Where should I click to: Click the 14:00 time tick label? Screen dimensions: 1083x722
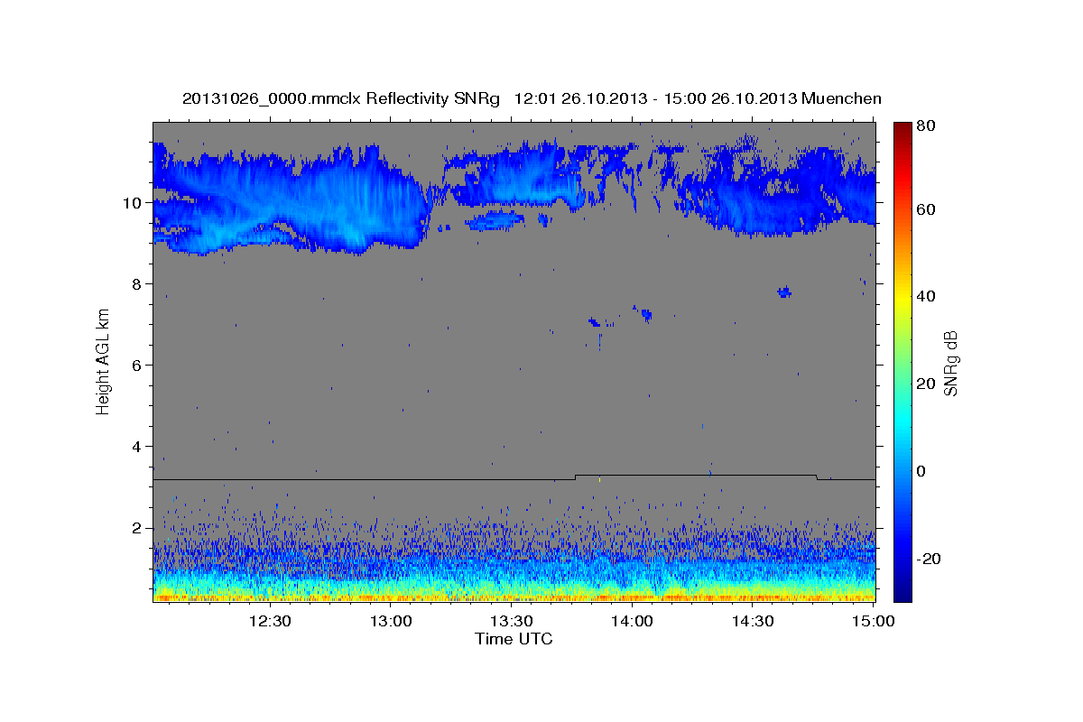tap(632, 621)
